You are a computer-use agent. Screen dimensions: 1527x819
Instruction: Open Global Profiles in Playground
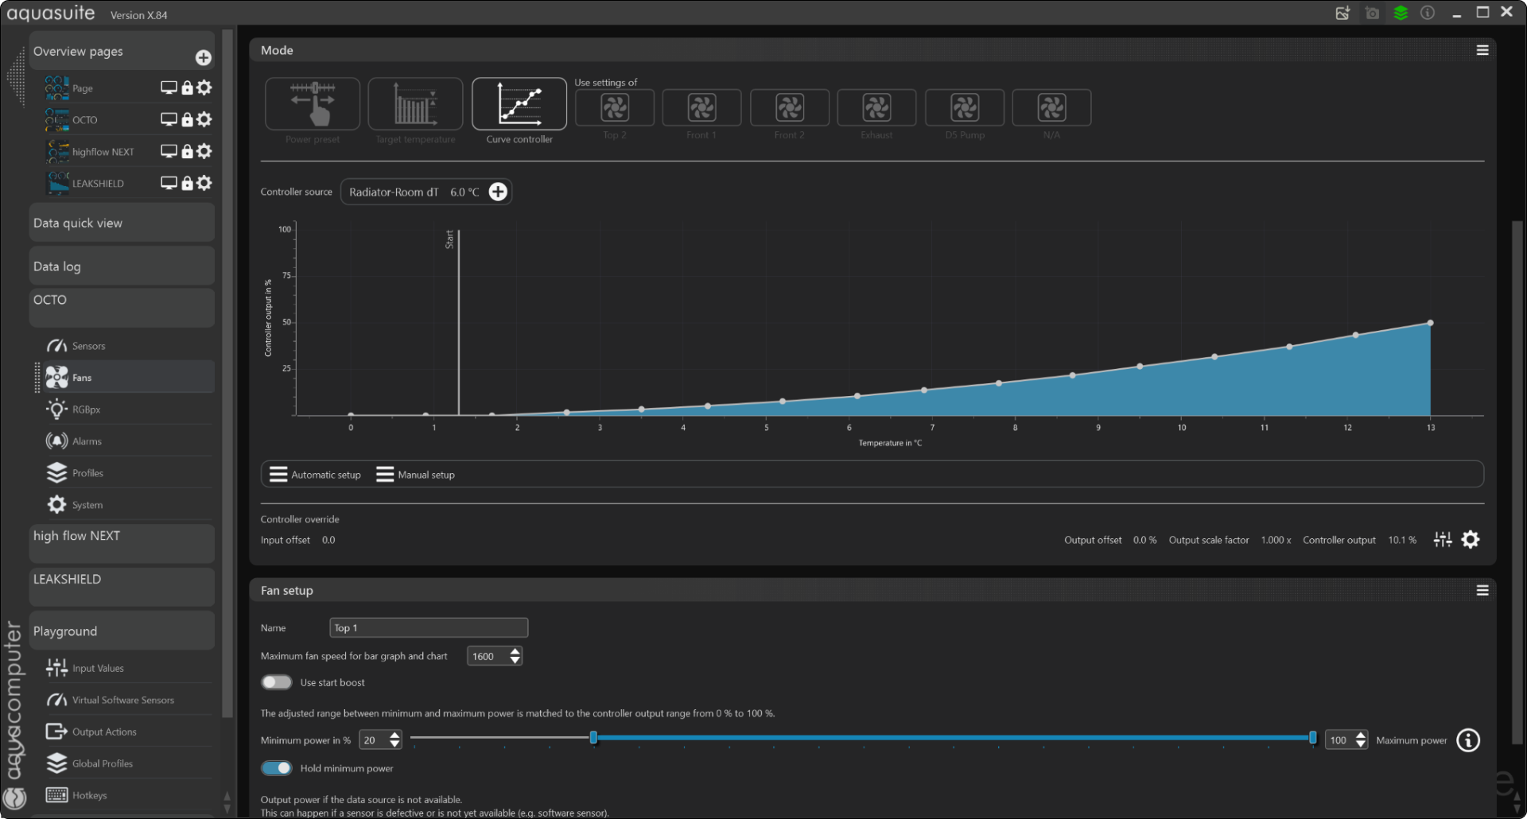127,763
